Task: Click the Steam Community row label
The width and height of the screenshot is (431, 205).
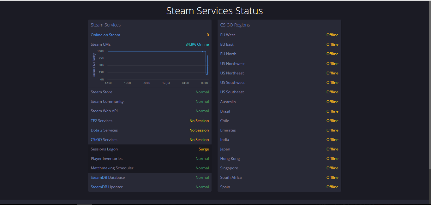Action: click(x=107, y=102)
